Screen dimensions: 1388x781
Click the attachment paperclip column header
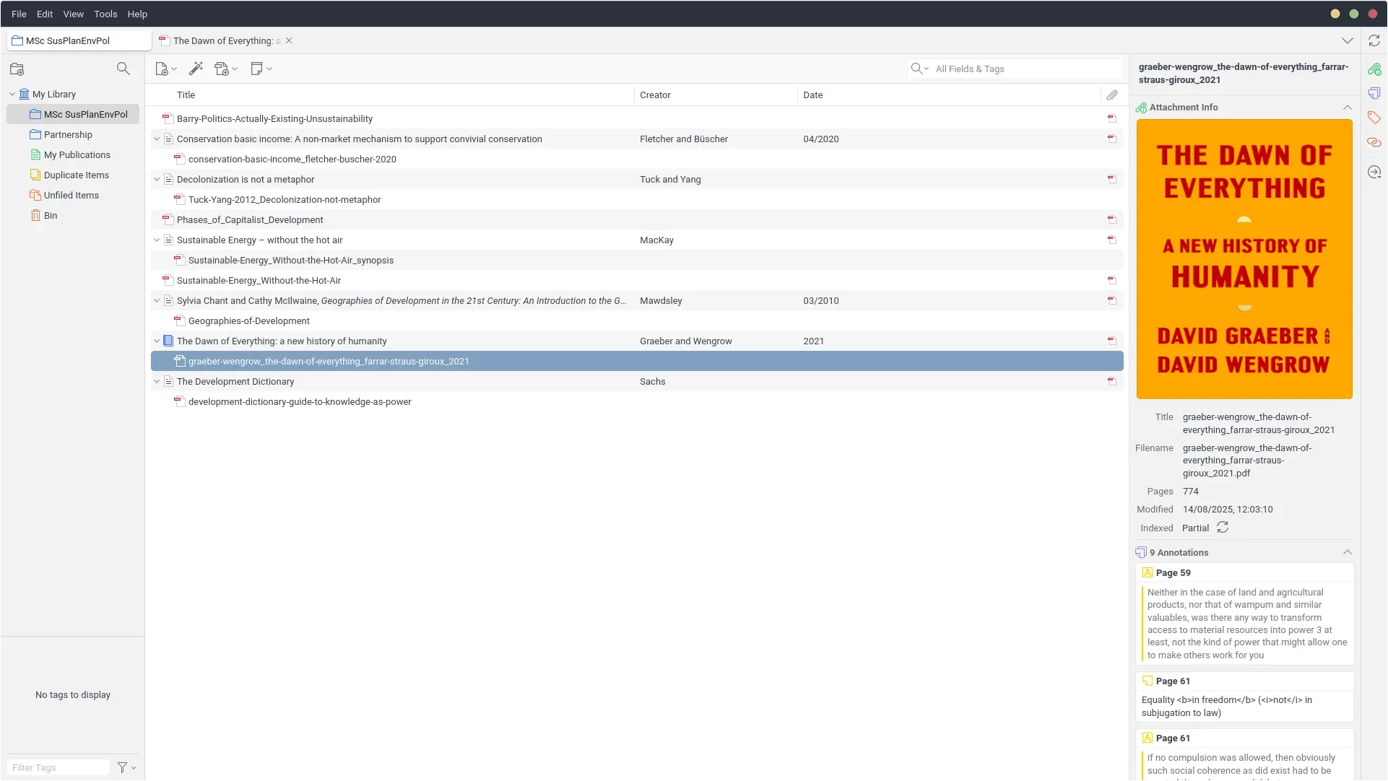coord(1112,95)
